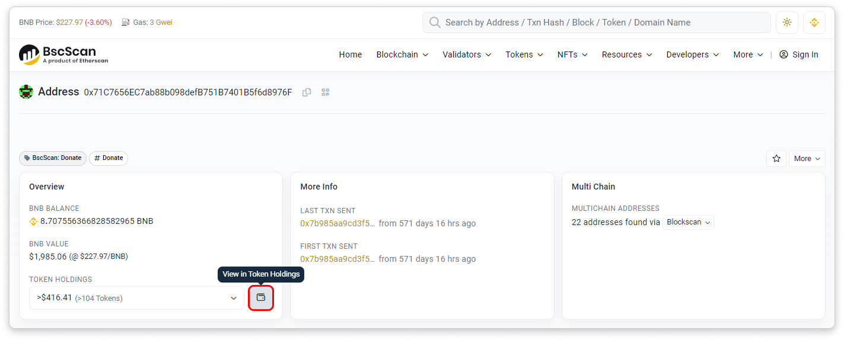Image resolution: width=844 pixels, height=340 pixels.
Task: Open the NFTs menu
Action: pos(572,54)
